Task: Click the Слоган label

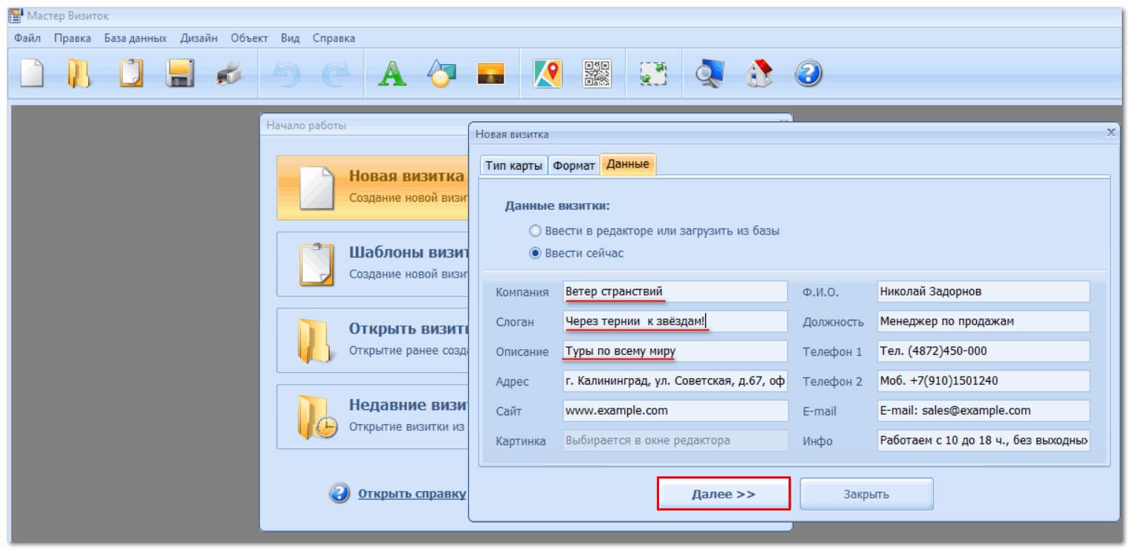Action: (x=515, y=322)
